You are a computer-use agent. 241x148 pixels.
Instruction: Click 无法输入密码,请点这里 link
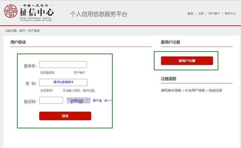tap(79, 90)
